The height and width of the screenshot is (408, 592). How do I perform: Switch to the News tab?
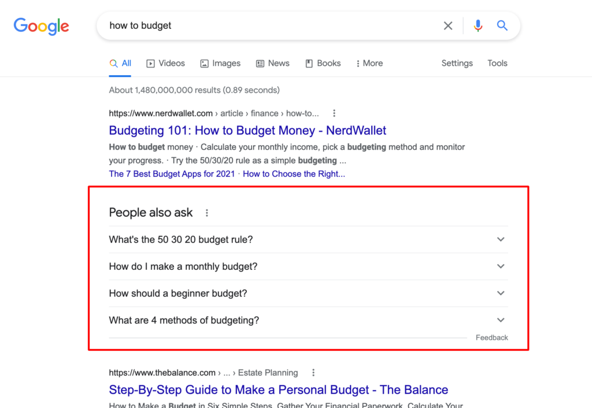coord(273,64)
